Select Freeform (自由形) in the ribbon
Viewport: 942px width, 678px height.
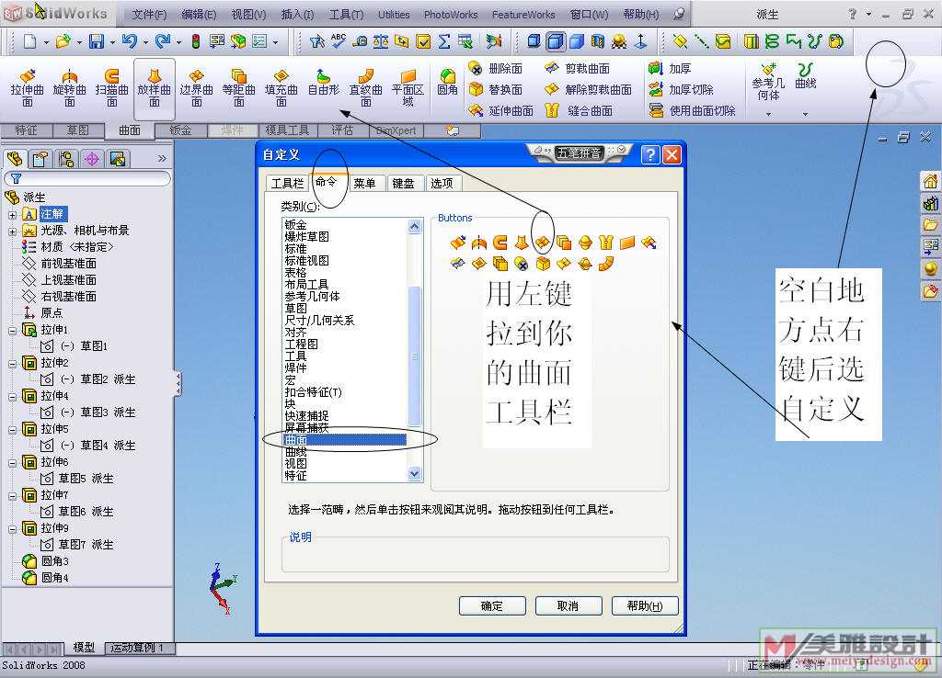(x=323, y=83)
